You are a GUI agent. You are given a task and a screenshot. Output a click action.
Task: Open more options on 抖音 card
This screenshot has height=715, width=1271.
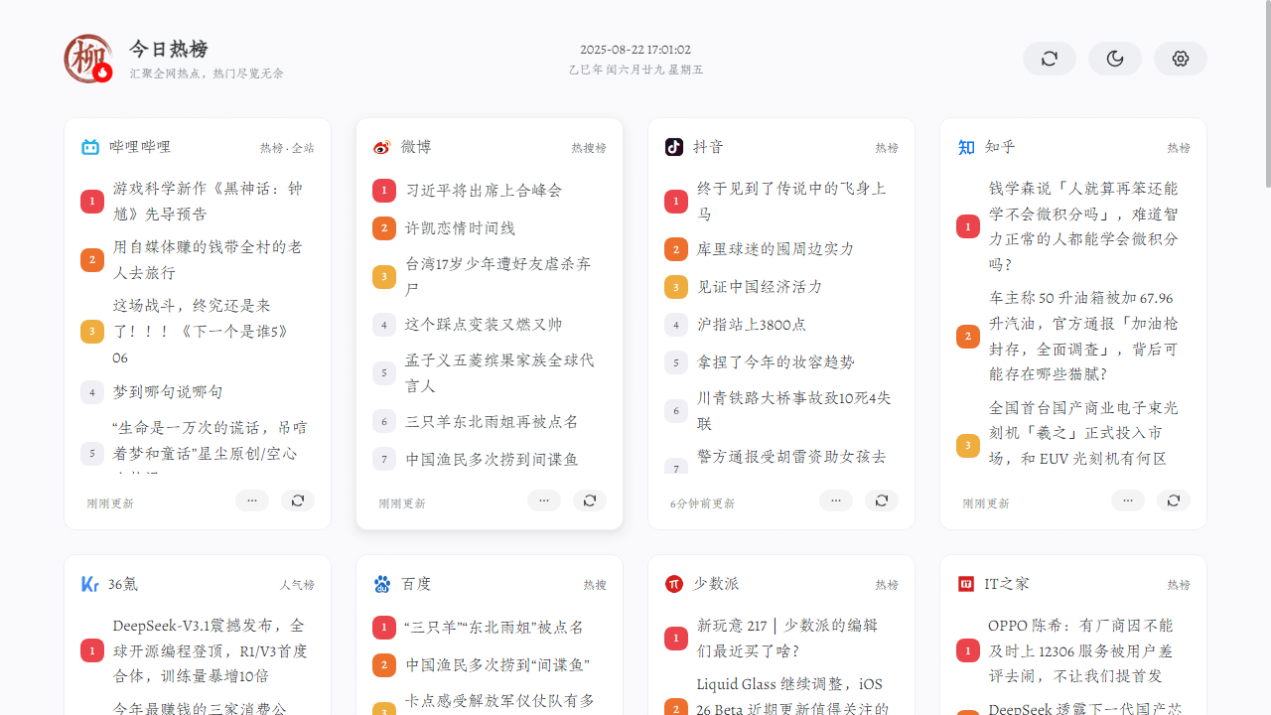point(836,500)
